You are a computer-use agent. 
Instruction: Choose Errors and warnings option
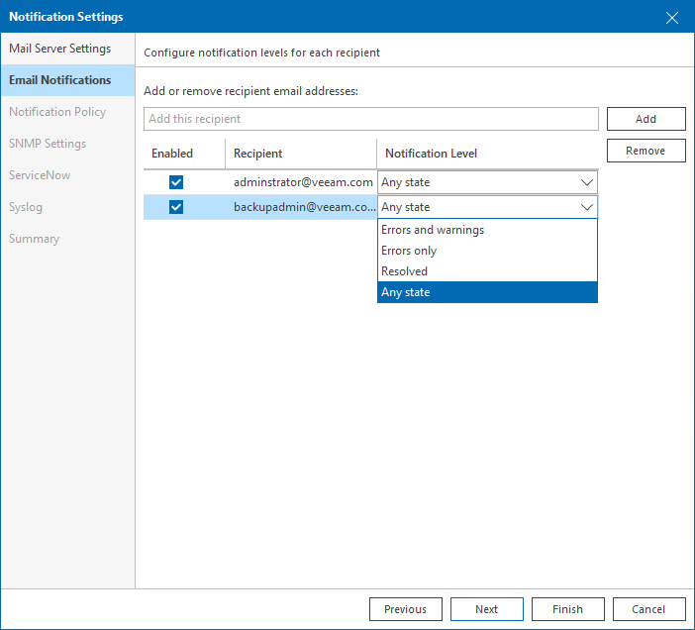pos(487,230)
